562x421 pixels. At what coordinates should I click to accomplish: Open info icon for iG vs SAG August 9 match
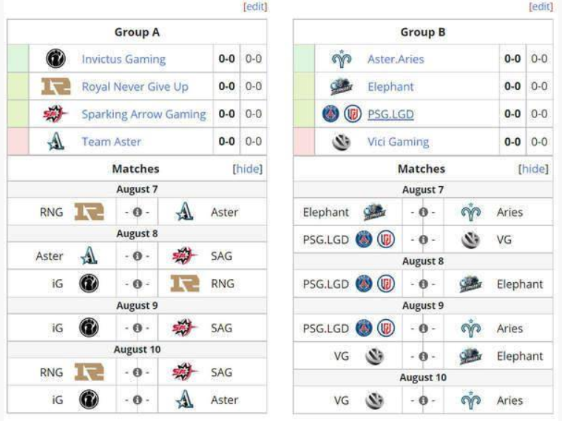tap(138, 328)
